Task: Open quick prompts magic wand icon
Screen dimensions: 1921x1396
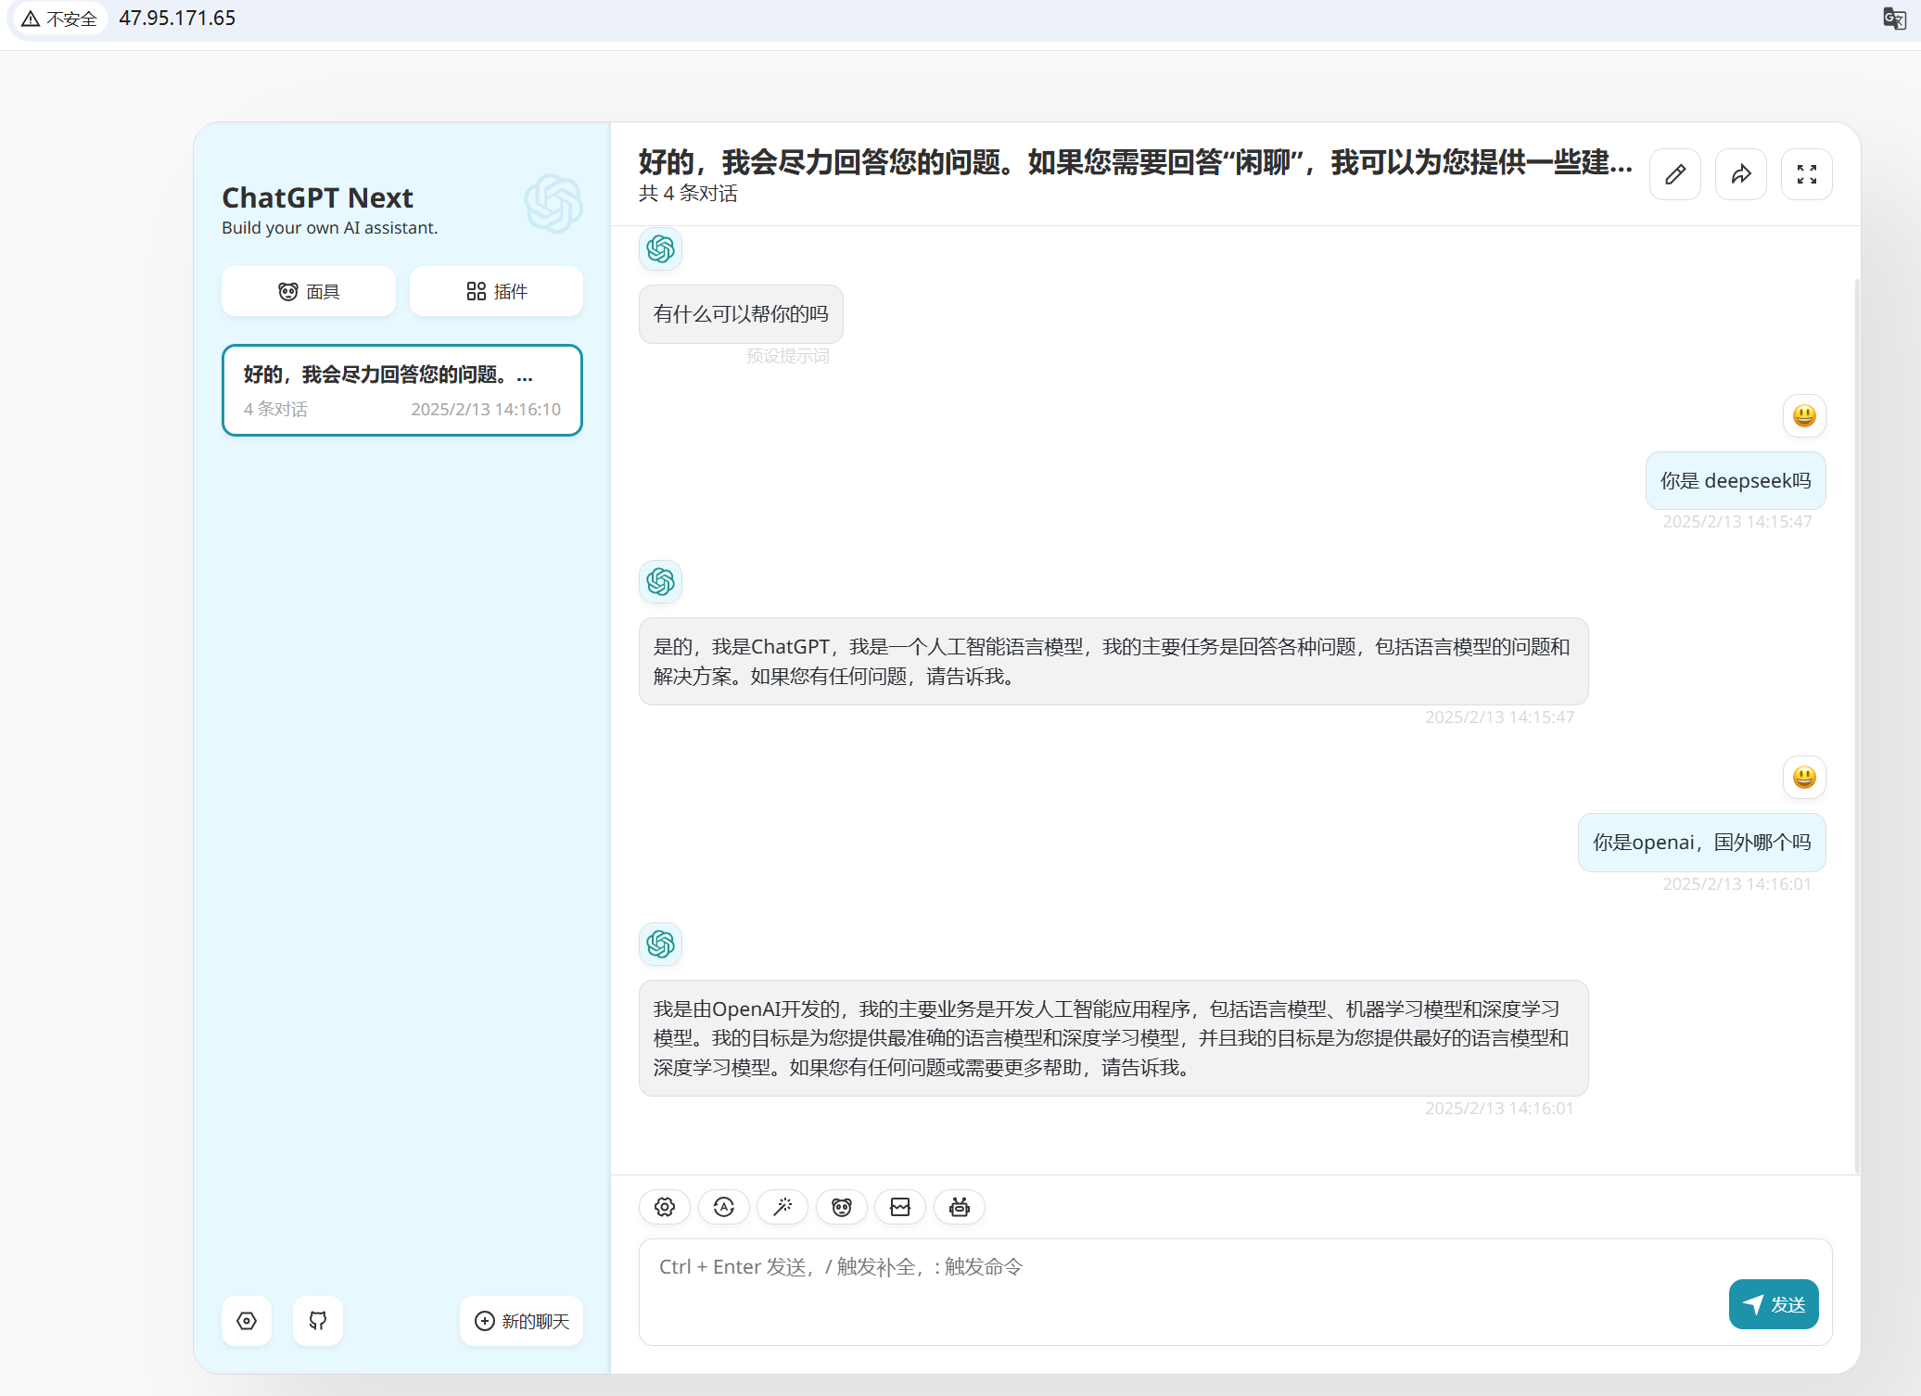Action: coord(782,1207)
